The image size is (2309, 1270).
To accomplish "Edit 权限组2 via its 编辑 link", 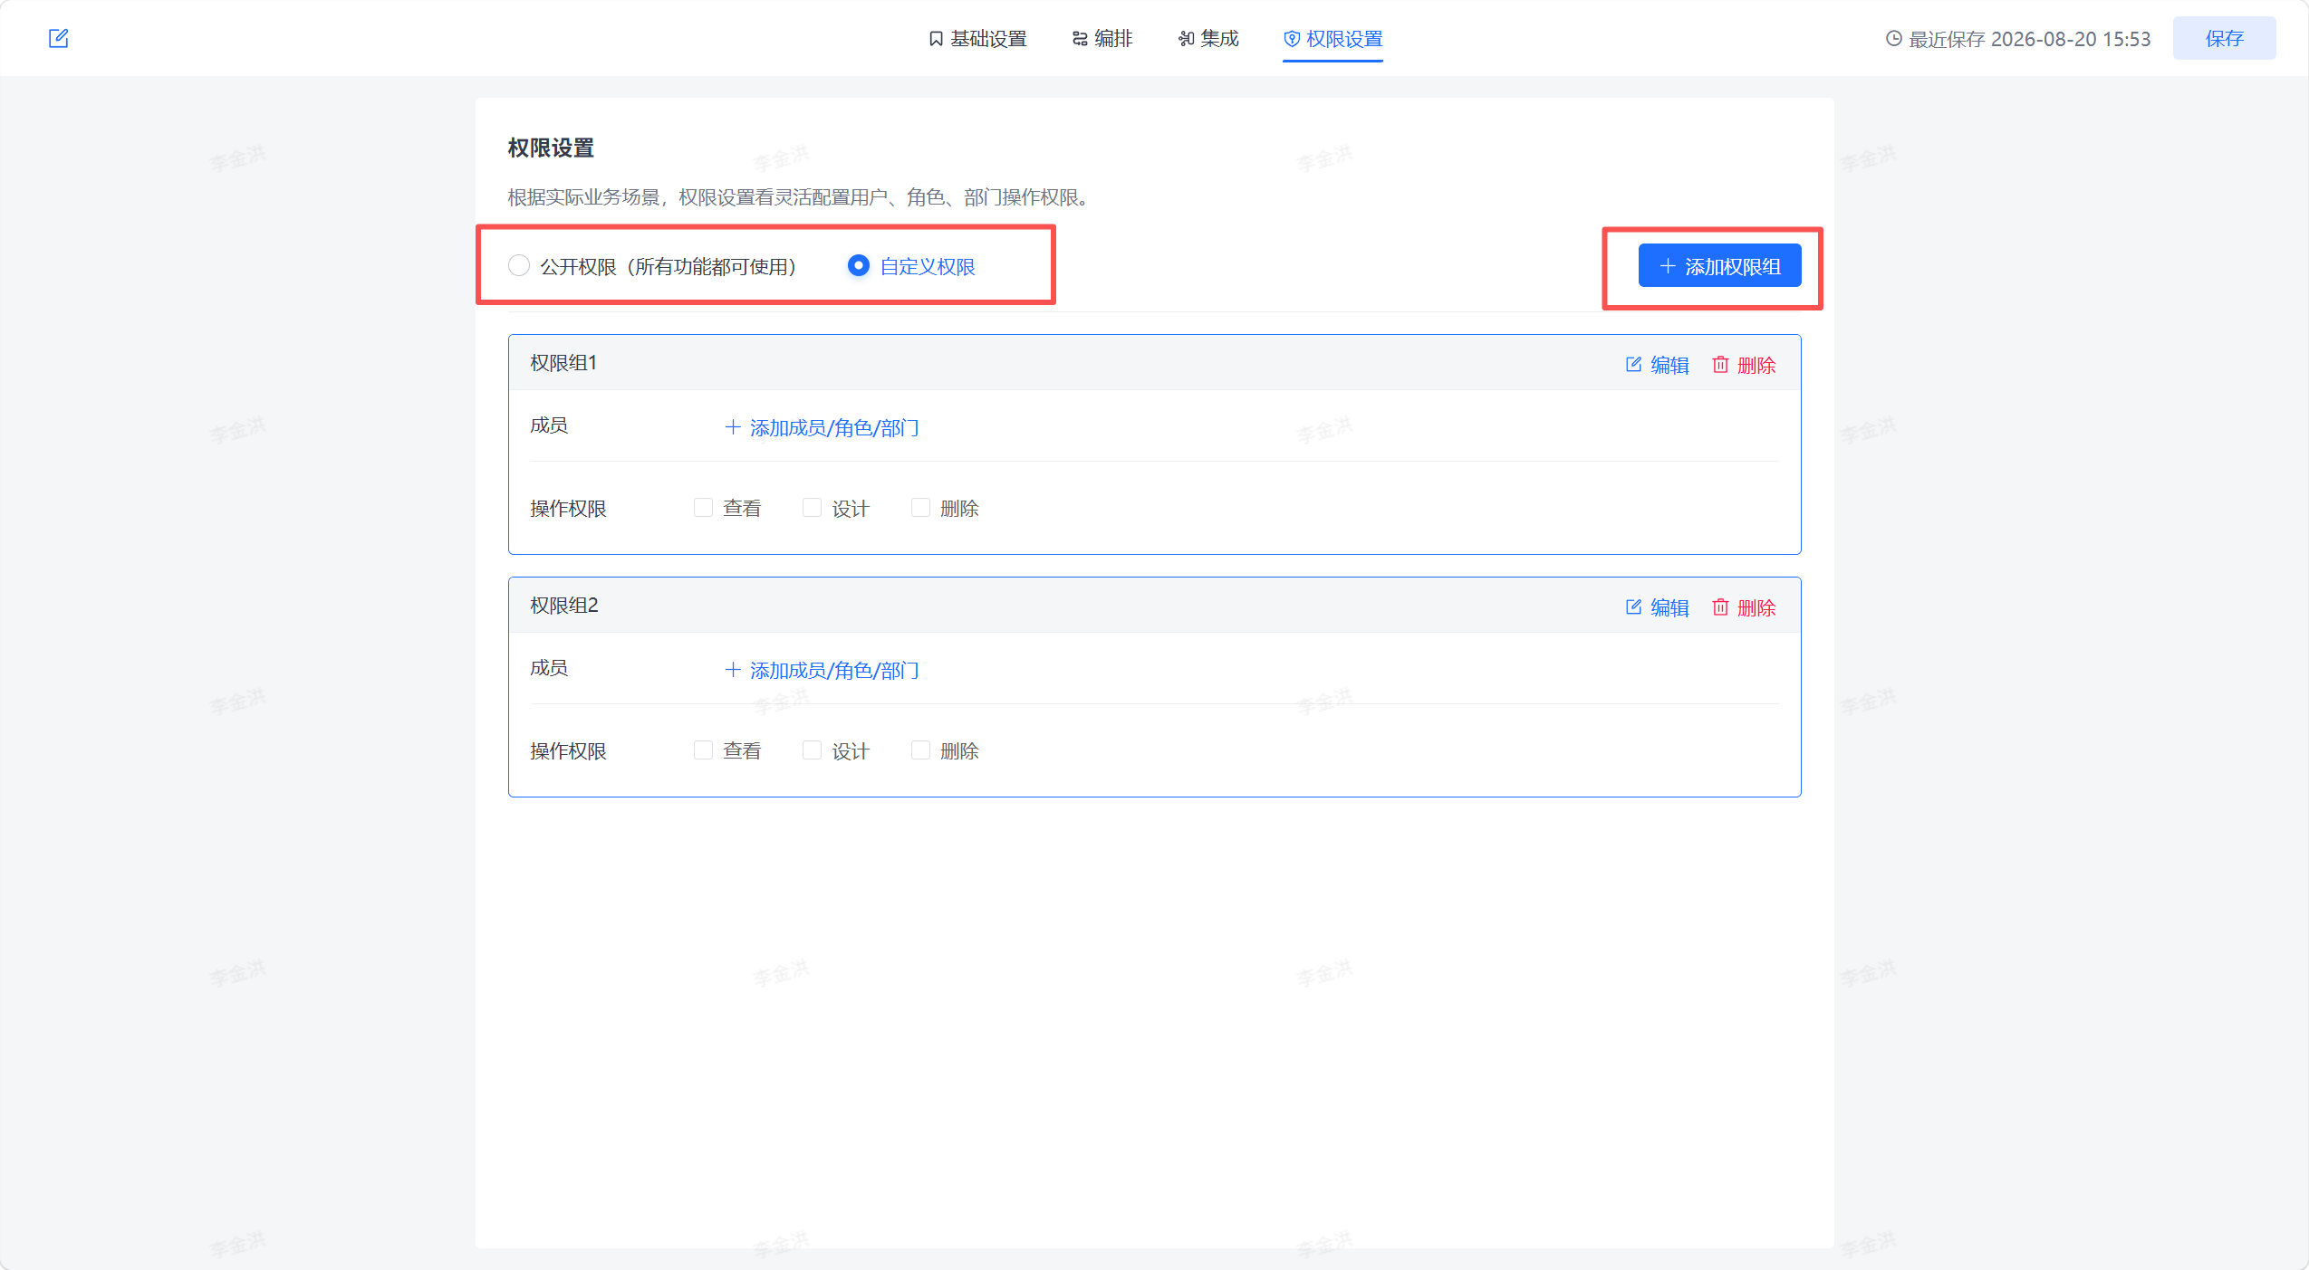I will (1658, 607).
